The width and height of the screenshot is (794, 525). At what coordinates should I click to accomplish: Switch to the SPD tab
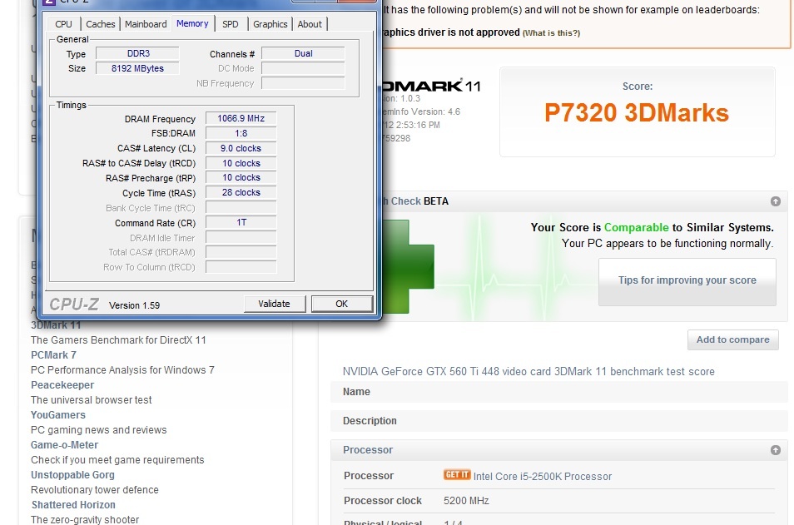tap(231, 24)
